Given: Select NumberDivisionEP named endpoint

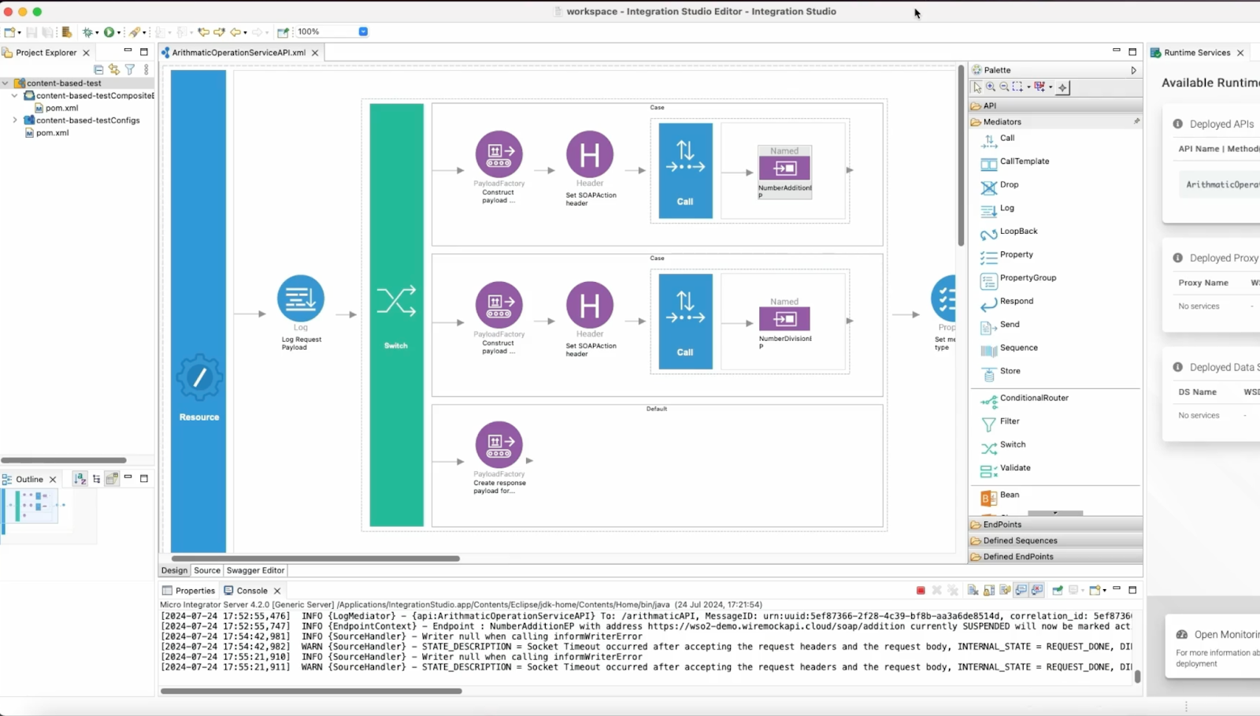Looking at the screenshot, I should pyautogui.click(x=784, y=319).
